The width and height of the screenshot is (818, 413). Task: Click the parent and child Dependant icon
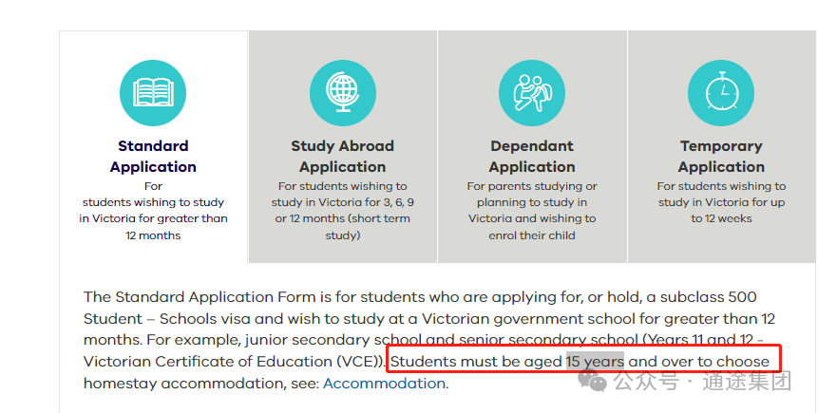(x=532, y=93)
